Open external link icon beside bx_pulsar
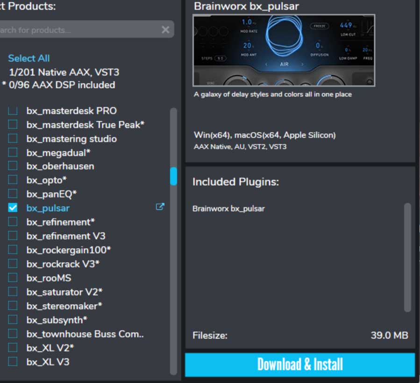 [x=160, y=207]
